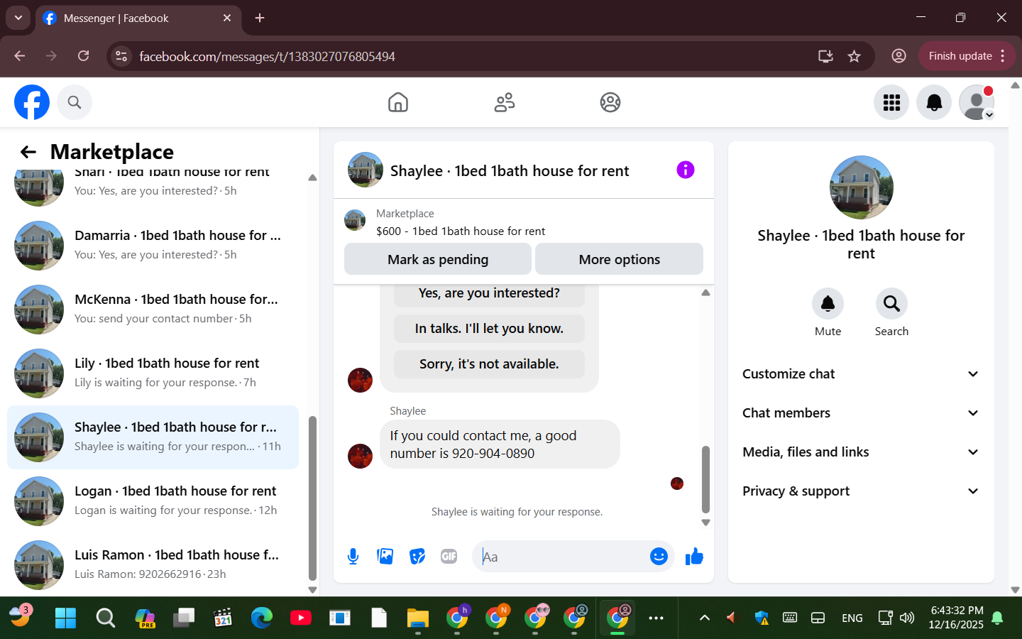
Task: Send quick reply Yes, are you interested?
Action: [x=489, y=293]
